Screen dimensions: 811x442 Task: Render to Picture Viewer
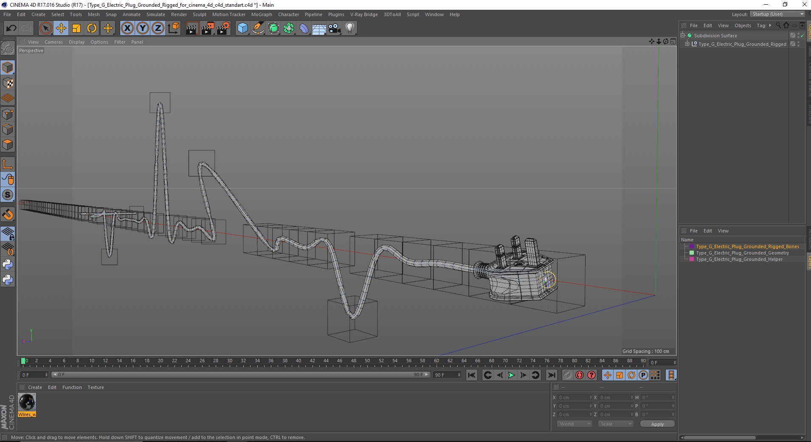(x=208, y=28)
